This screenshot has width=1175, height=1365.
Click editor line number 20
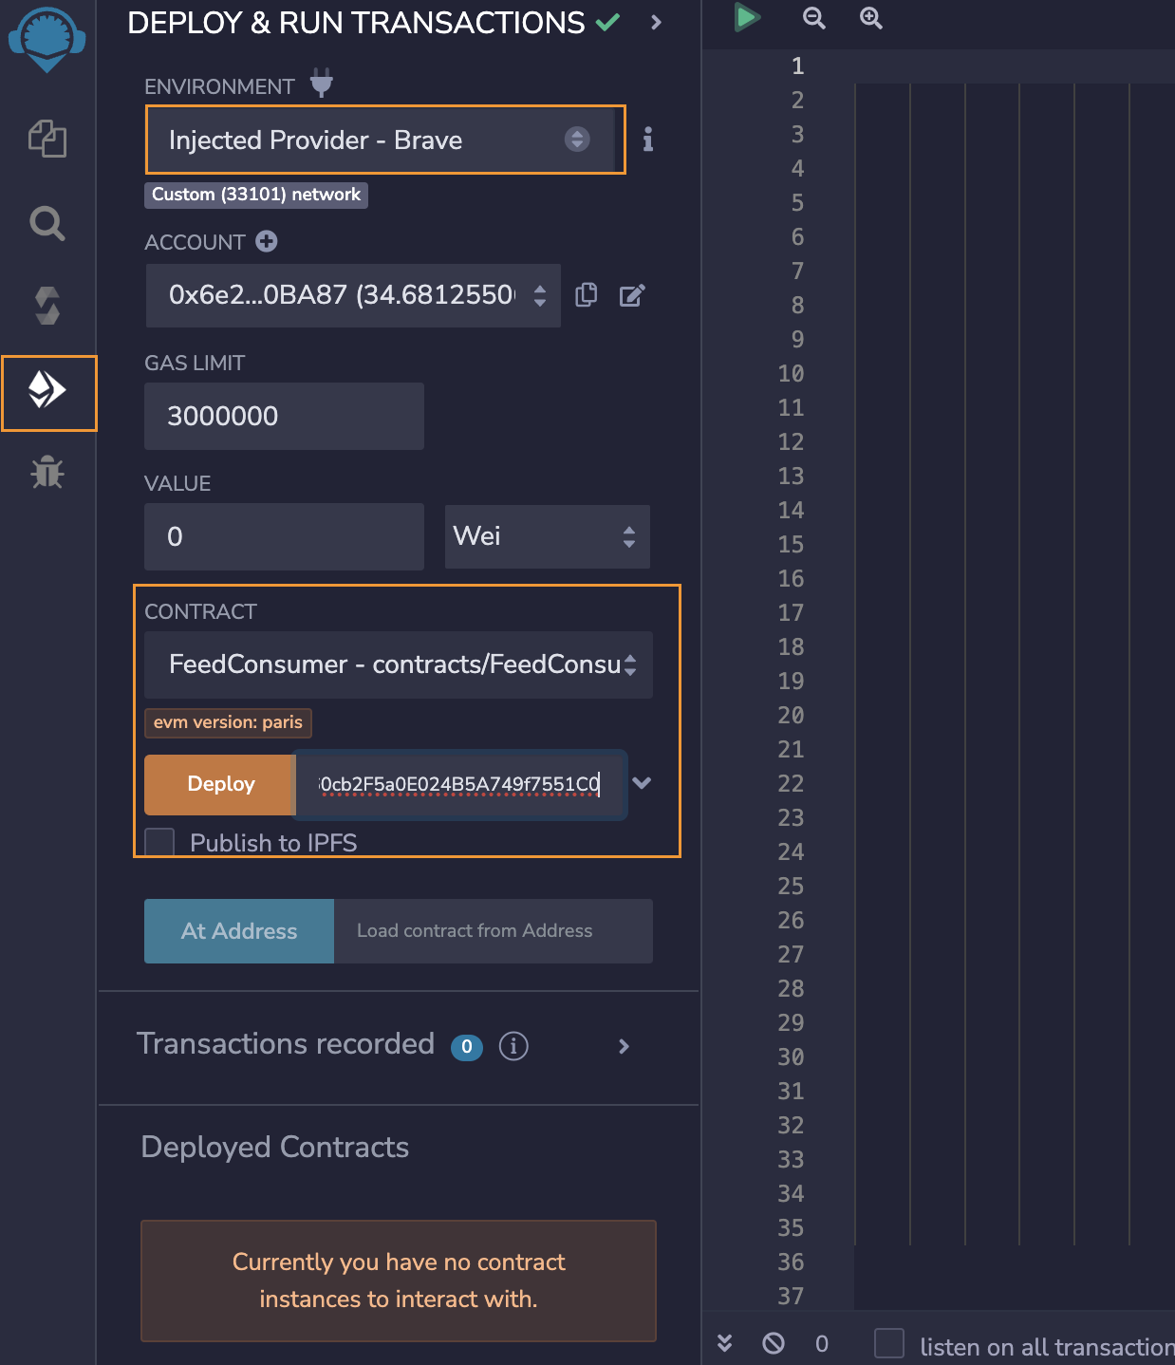point(791,716)
